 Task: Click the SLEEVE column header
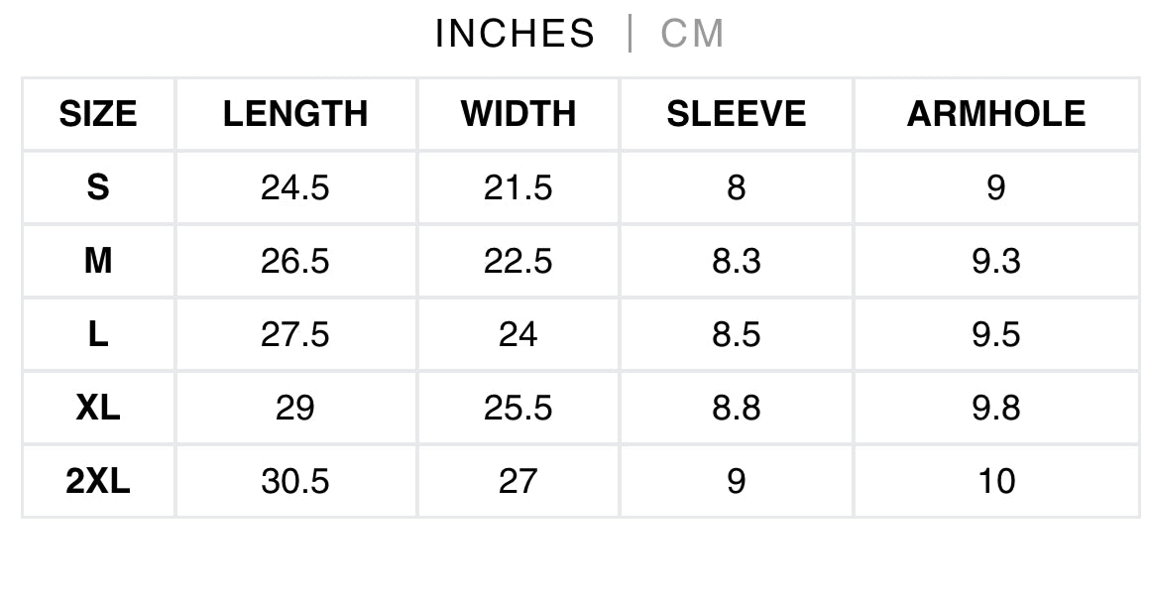click(736, 114)
